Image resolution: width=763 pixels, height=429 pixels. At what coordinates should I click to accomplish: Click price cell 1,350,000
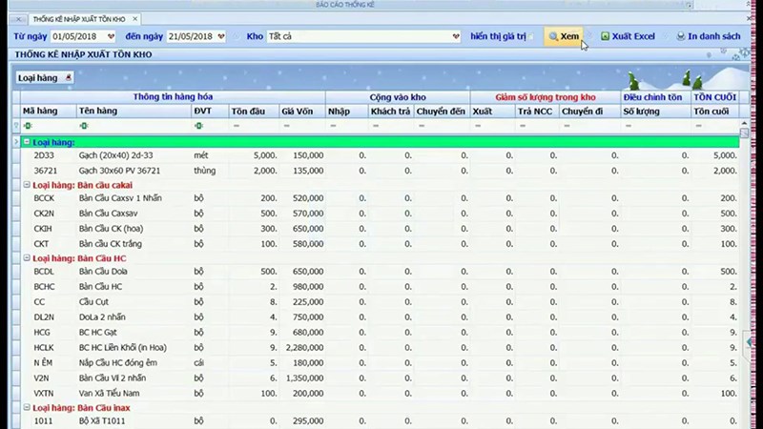click(302, 378)
